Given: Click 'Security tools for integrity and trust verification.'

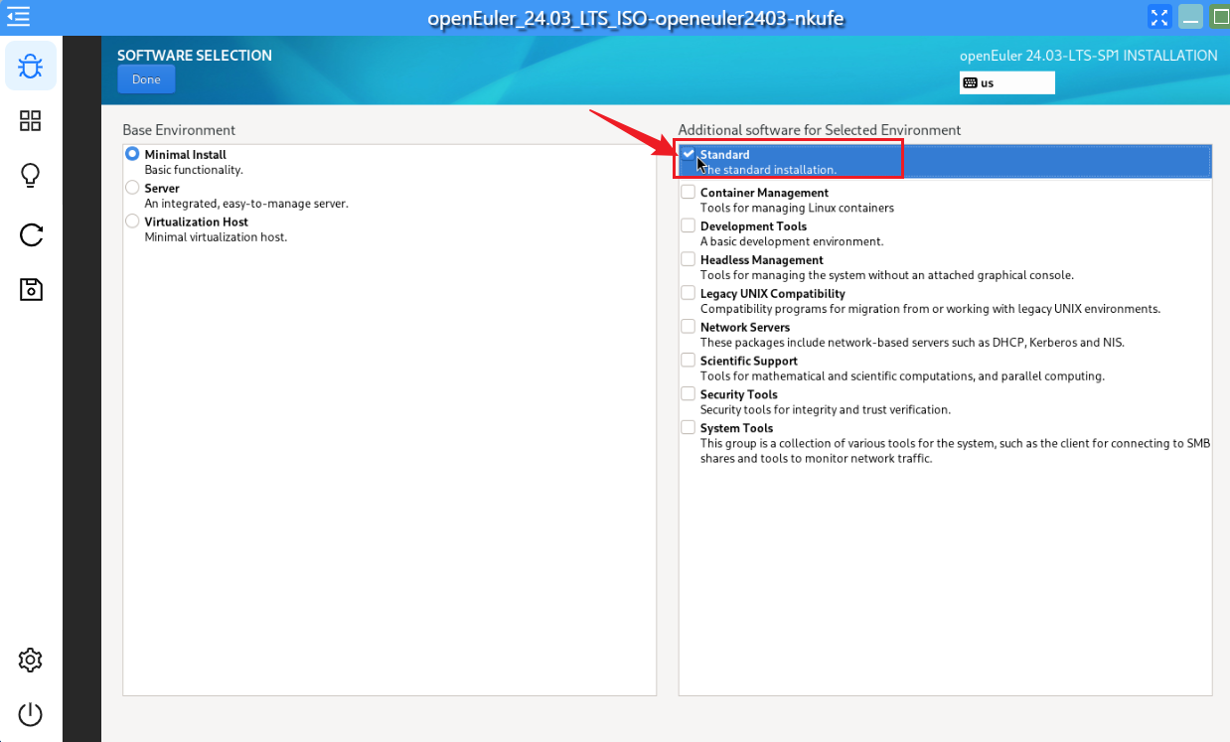Looking at the screenshot, I should pos(826,409).
